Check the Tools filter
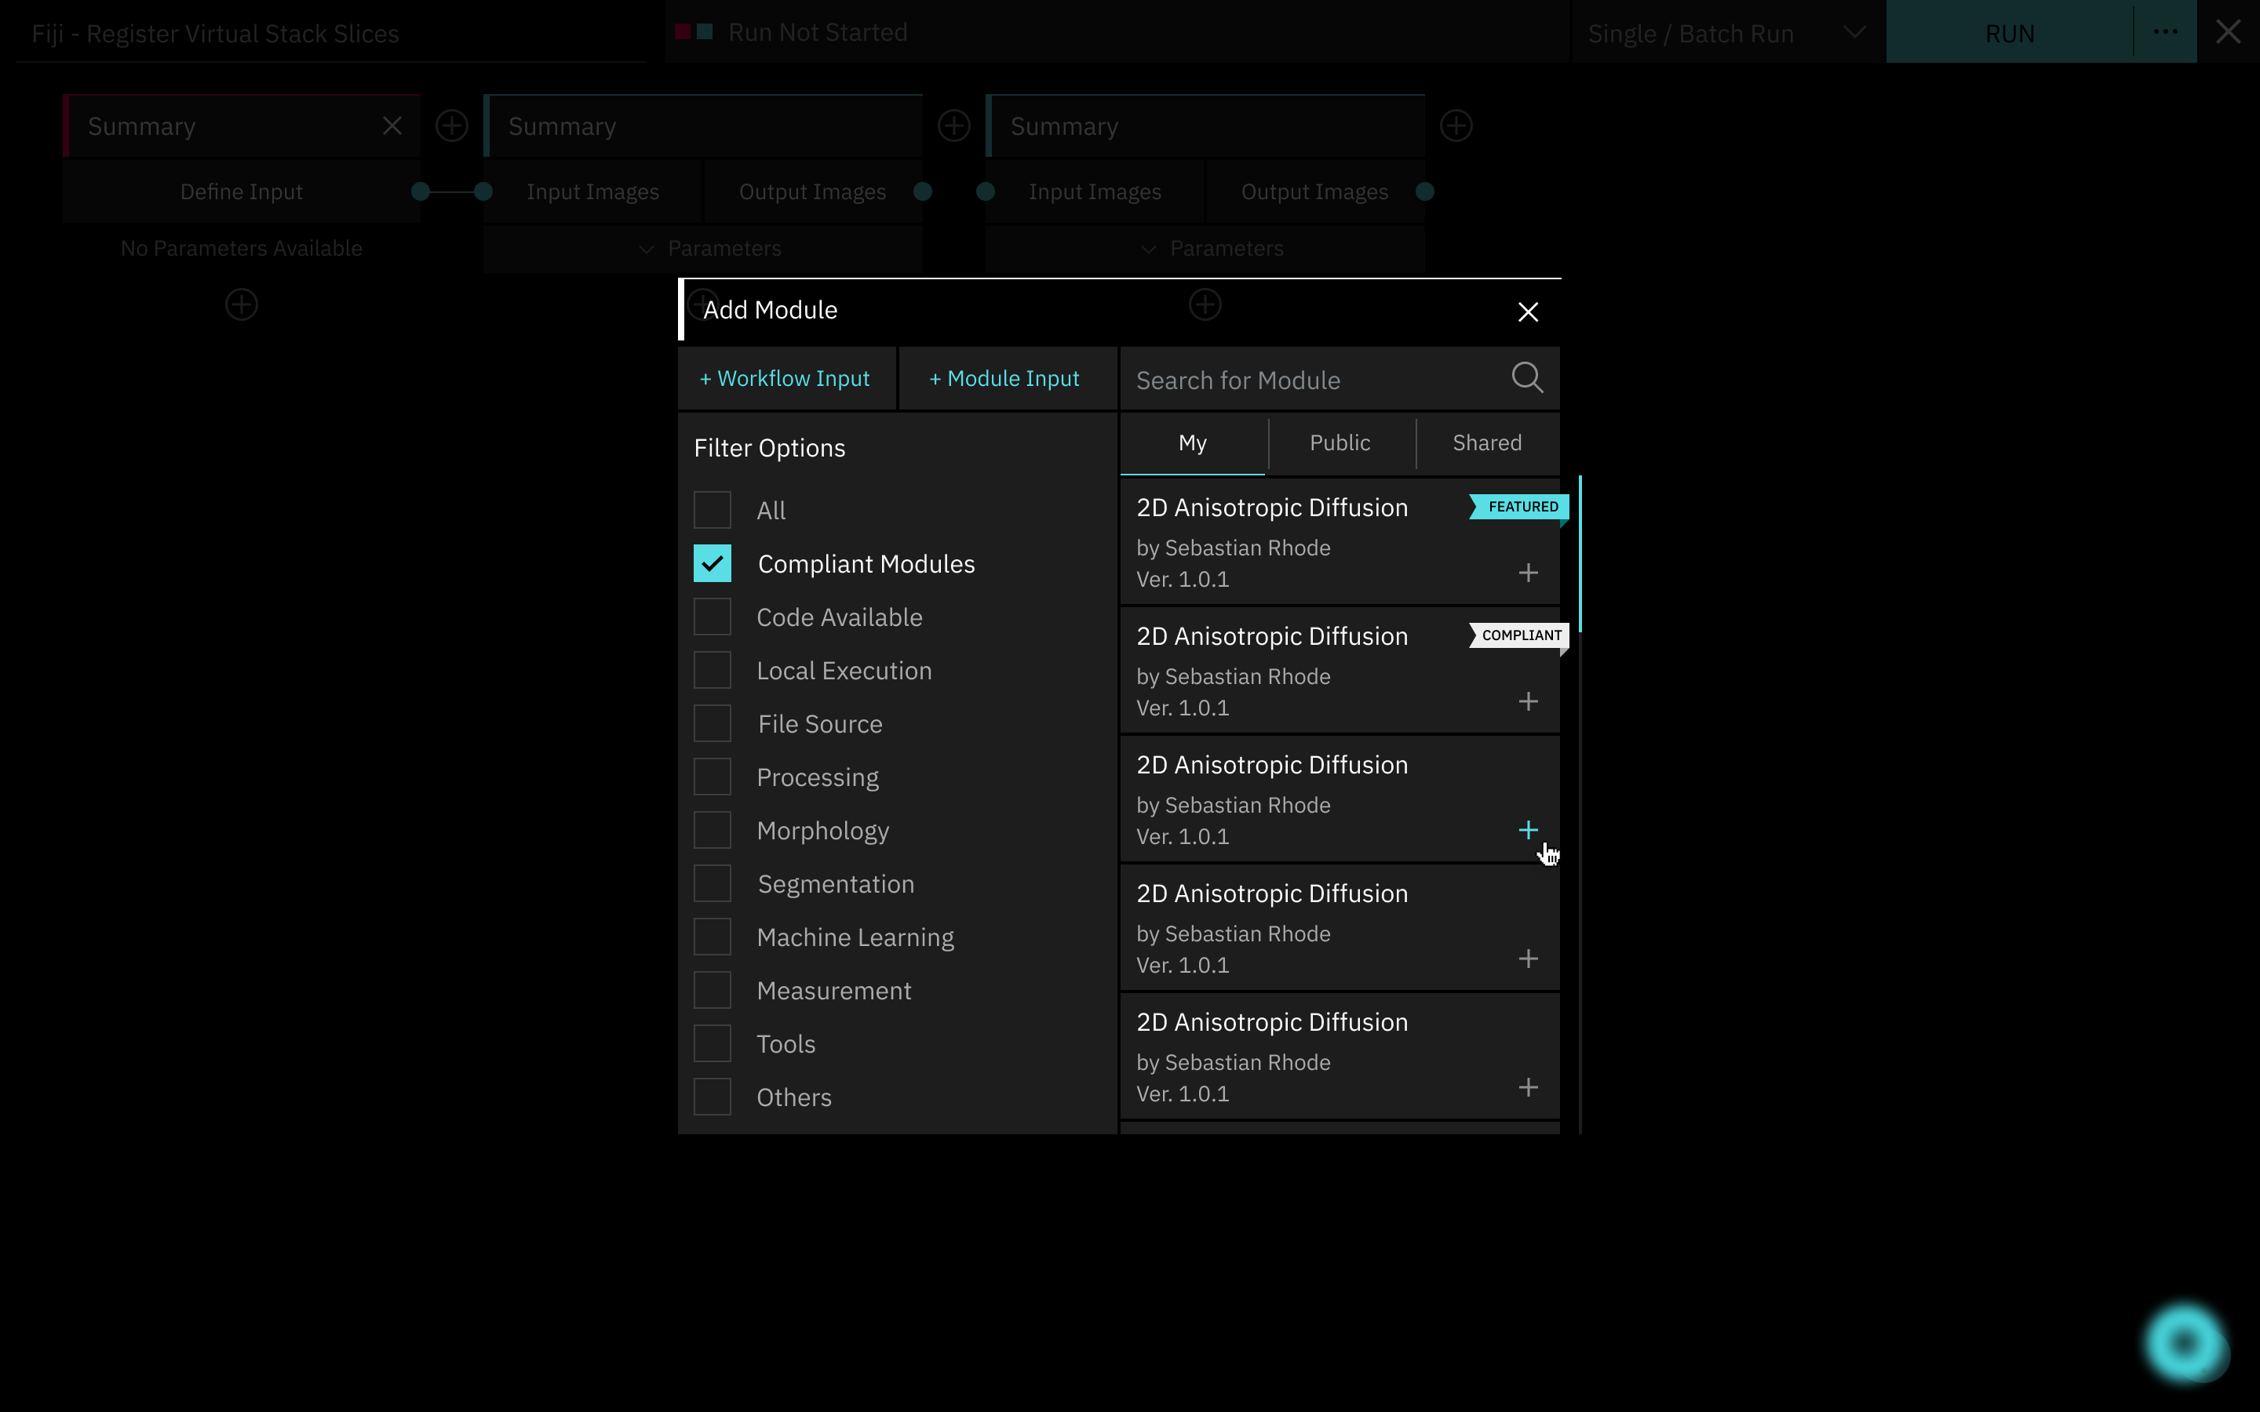Image resolution: width=2260 pixels, height=1412 pixels. coord(713,1043)
